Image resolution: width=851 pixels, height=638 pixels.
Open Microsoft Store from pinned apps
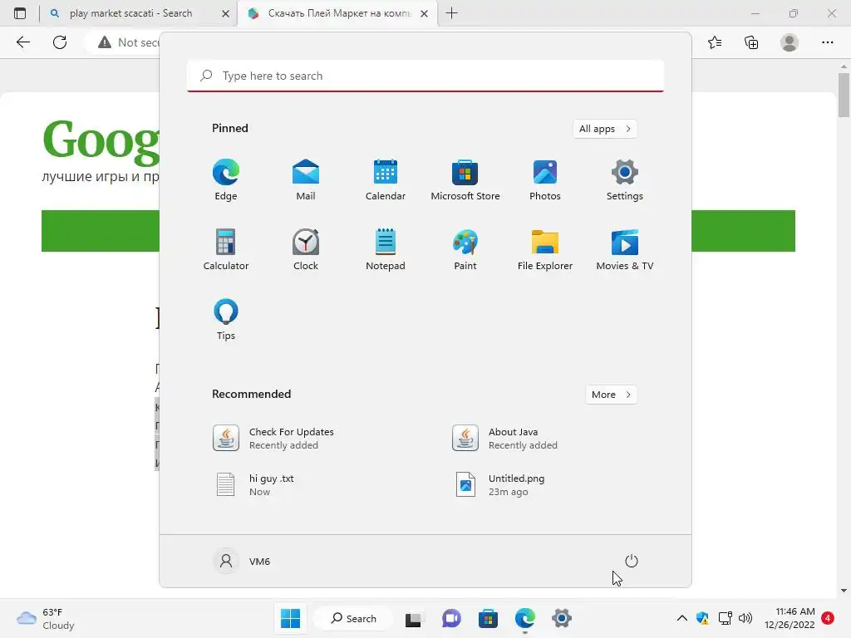click(465, 180)
